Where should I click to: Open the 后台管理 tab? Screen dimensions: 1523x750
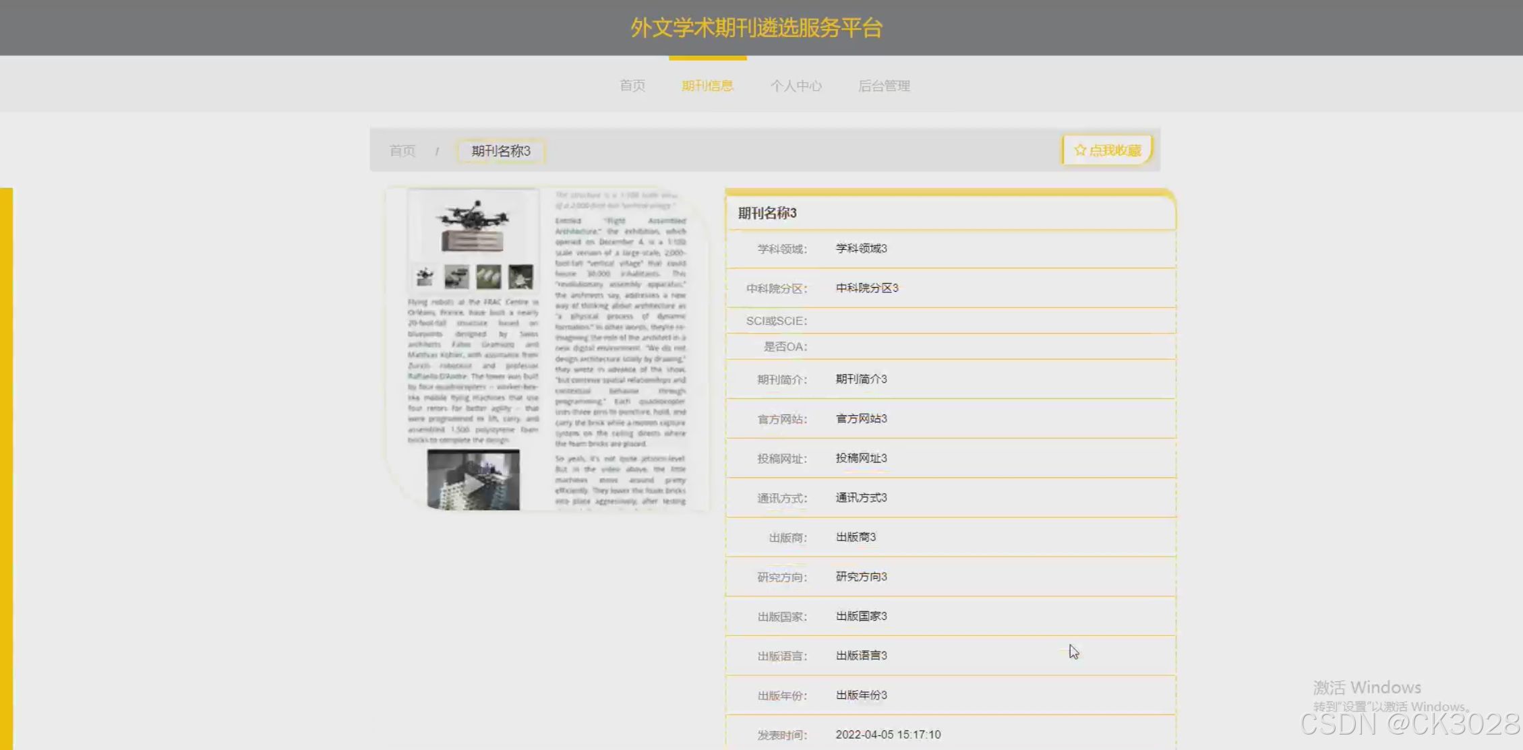(x=884, y=86)
